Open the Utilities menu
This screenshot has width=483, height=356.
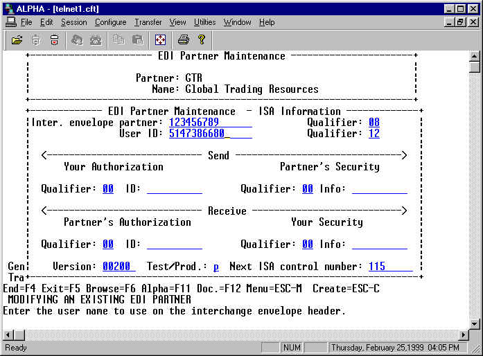click(x=204, y=22)
